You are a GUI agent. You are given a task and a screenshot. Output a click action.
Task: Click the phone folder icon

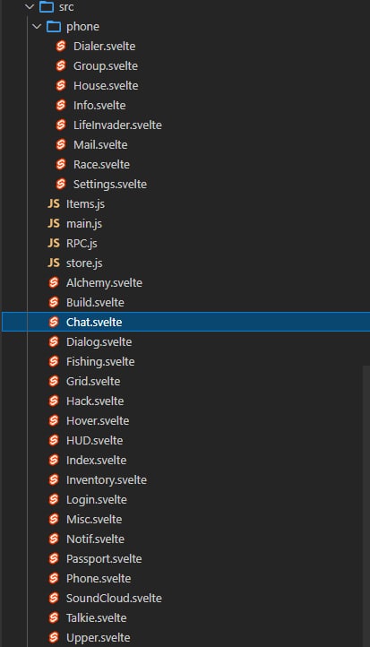(x=54, y=26)
